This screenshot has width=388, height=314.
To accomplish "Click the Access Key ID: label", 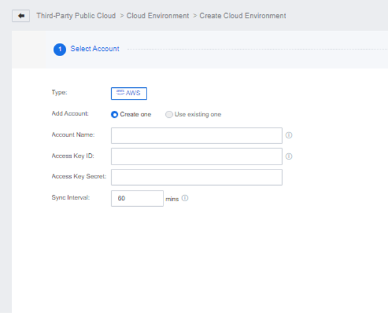I will (73, 156).
